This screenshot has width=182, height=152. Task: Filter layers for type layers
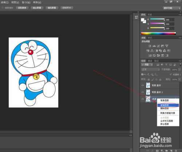(166, 65)
